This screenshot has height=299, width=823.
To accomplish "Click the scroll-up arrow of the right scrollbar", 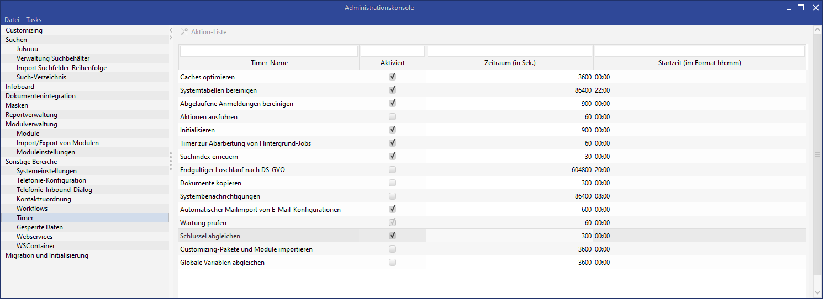I will click(x=817, y=31).
